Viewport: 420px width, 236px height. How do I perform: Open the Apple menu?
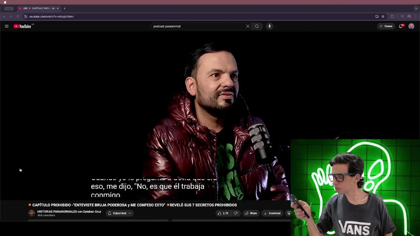5,2
